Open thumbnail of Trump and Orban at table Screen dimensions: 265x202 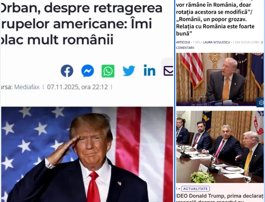coord(220,147)
